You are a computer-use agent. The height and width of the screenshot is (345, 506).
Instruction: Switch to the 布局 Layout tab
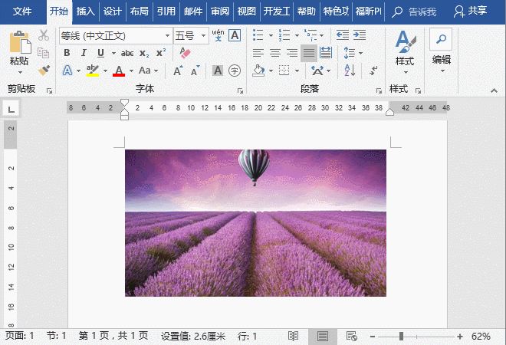click(x=139, y=11)
